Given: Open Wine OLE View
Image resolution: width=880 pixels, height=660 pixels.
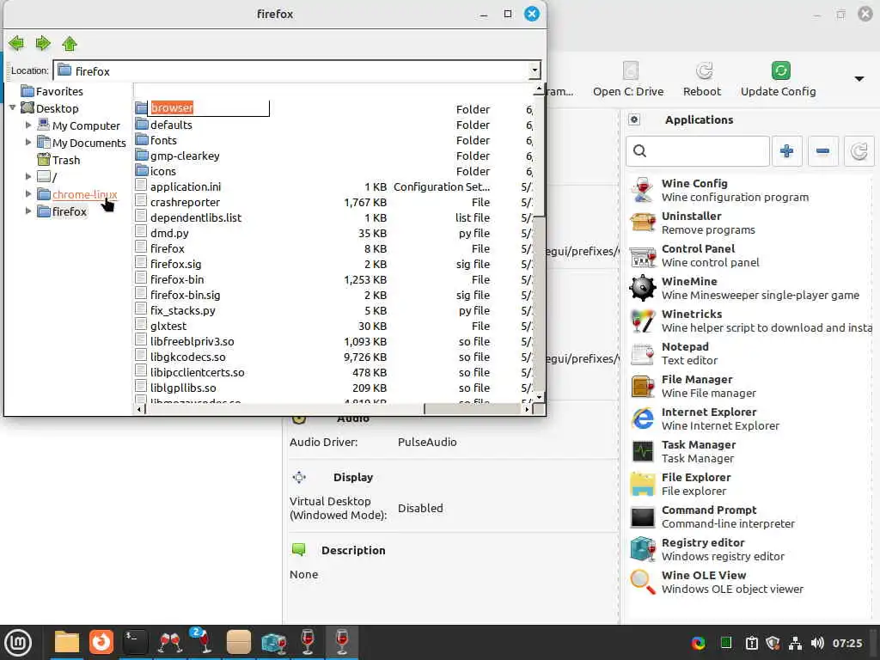Looking at the screenshot, I should click(749, 582).
